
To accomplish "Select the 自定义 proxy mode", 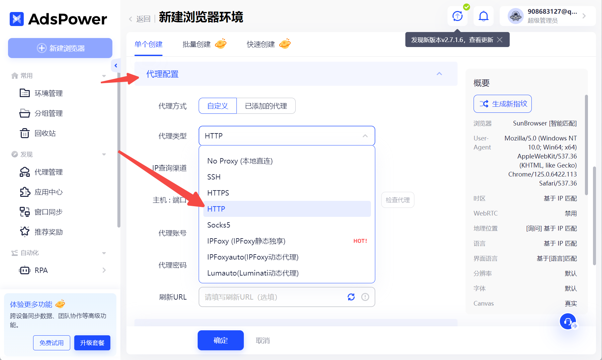I will [218, 106].
